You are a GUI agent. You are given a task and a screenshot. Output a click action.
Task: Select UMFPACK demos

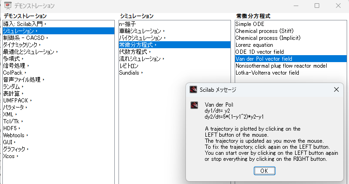pos(59,101)
